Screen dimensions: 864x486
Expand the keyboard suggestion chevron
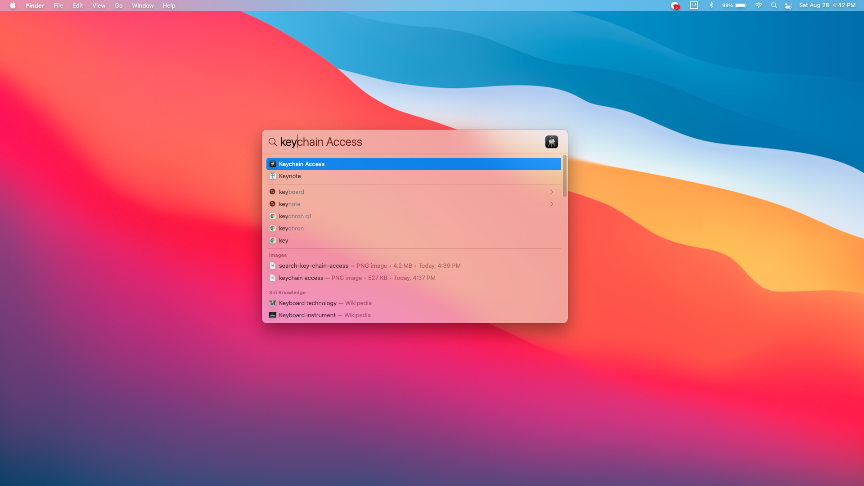tap(551, 192)
